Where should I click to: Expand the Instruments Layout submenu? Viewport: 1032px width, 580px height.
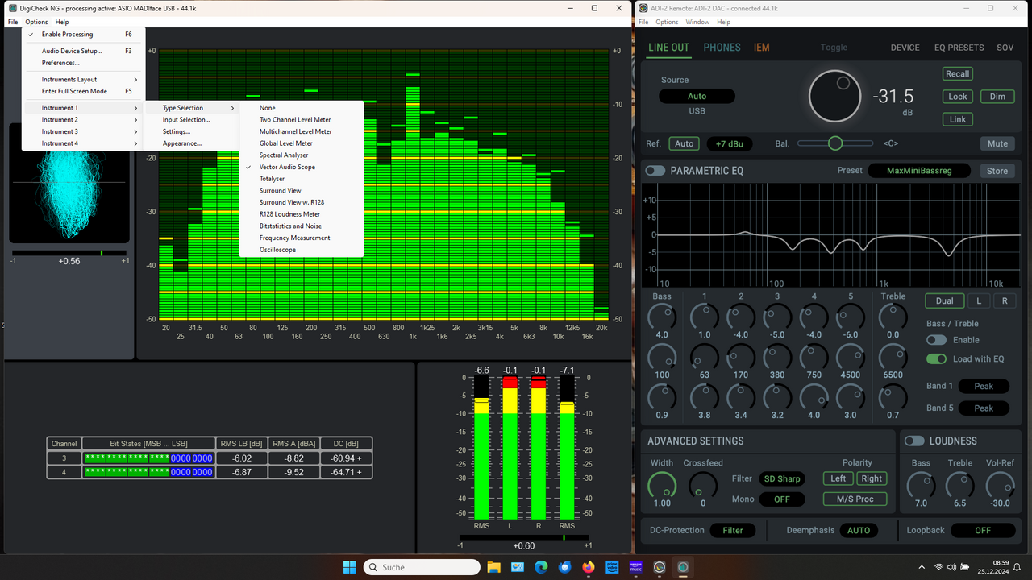pyautogui.click(x=84, y=79)
